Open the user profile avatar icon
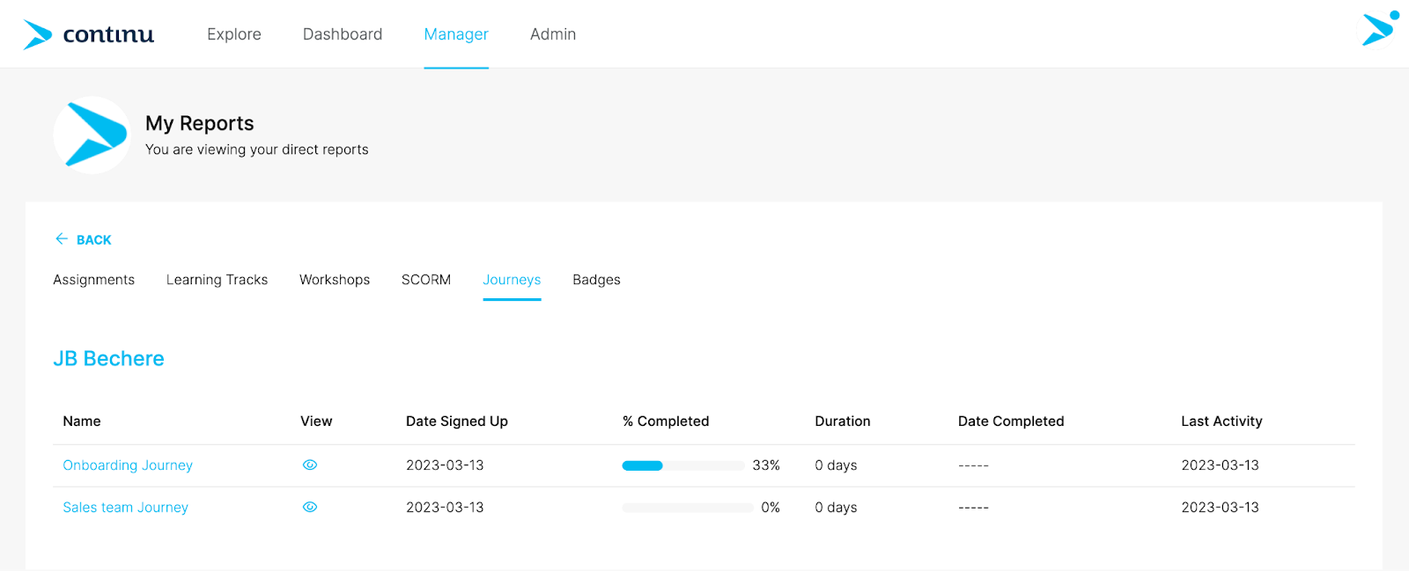This screenshot has width=1409, height=571. [1379, 29]
